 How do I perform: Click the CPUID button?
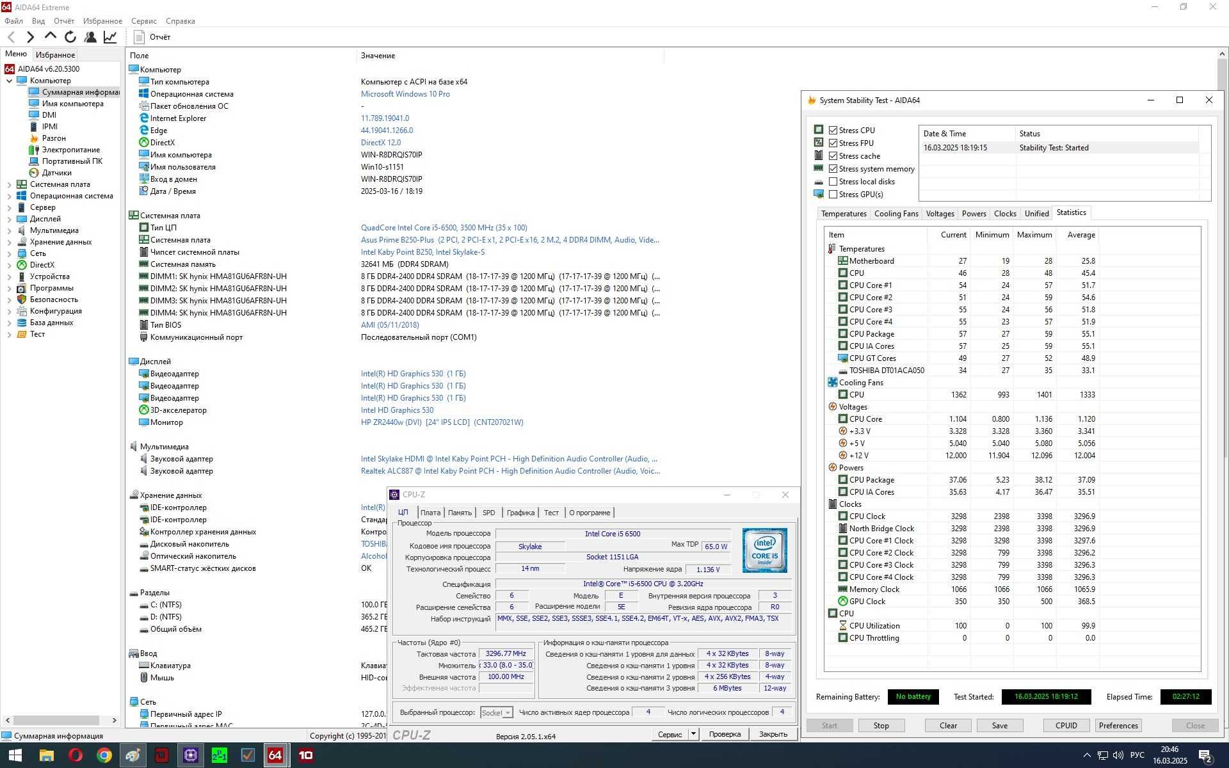click(1066, 725)
